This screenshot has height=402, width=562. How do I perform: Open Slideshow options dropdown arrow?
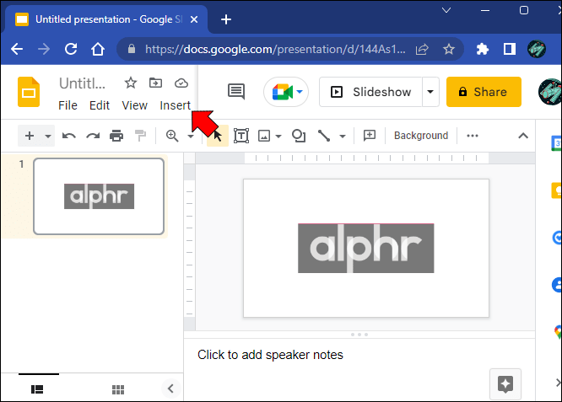click(430, 92)
